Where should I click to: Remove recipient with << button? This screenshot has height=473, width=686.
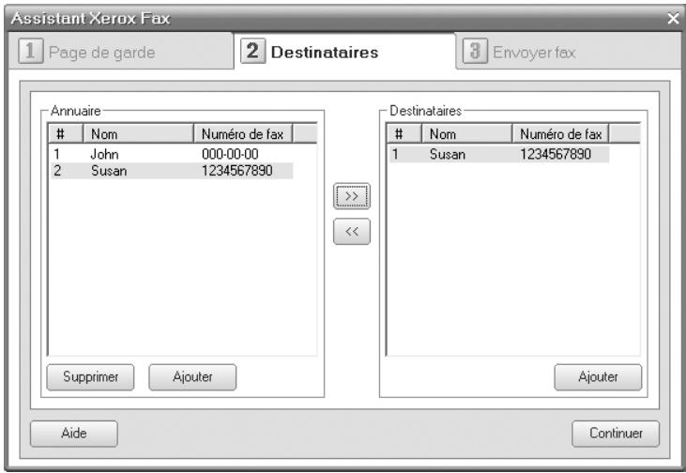coord(352,232)
